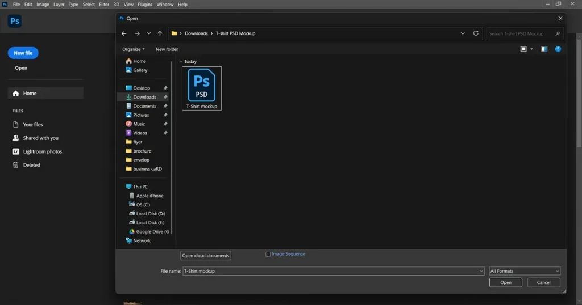Click the New file button

click(23, 53)
